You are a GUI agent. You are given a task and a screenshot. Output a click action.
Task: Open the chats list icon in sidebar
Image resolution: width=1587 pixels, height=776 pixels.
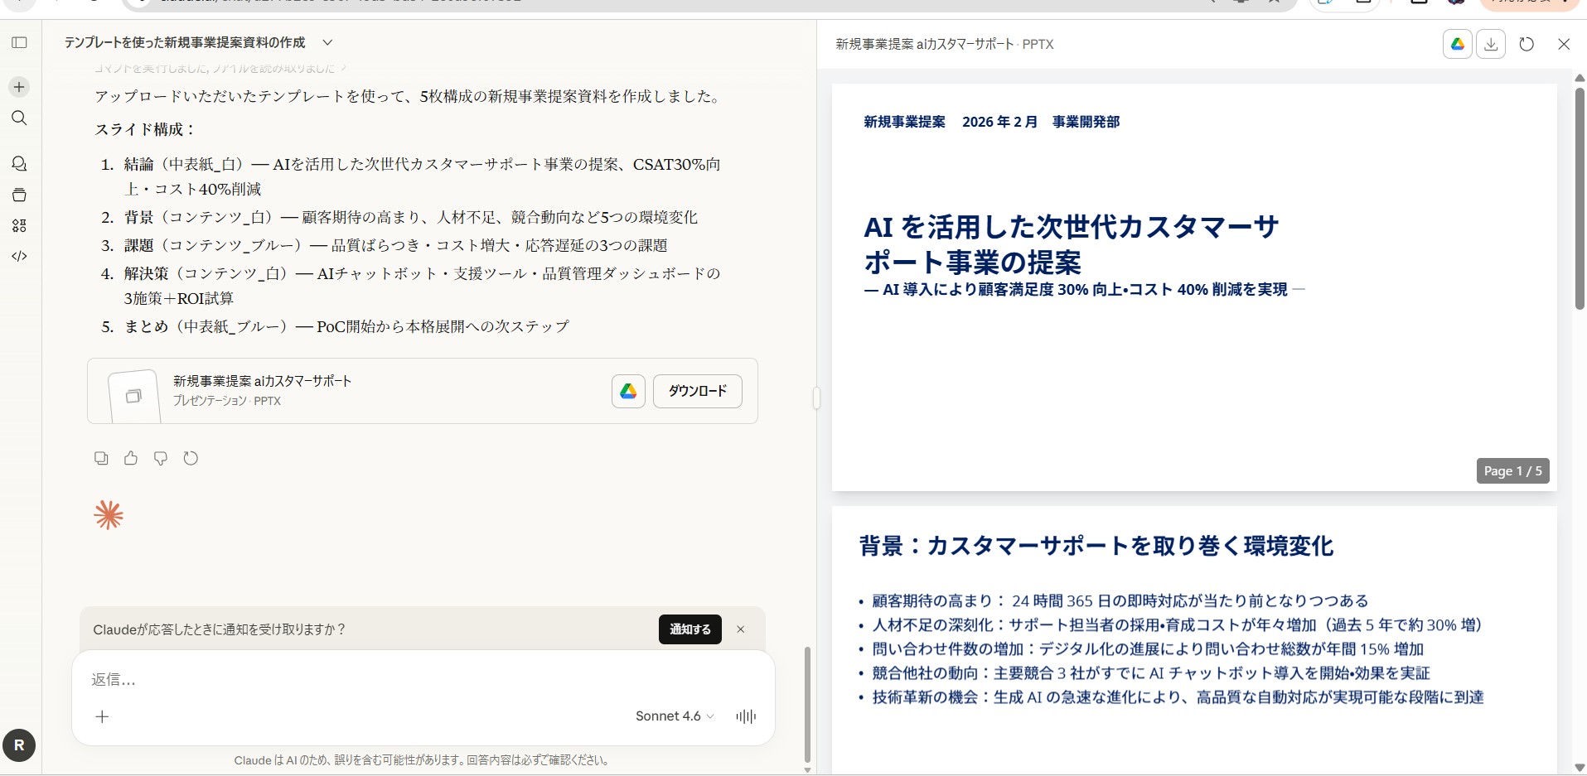19,164
